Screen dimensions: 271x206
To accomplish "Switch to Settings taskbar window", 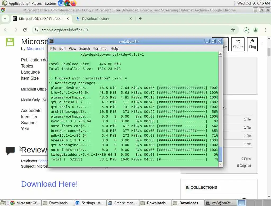I will click(x=91, y=203).
